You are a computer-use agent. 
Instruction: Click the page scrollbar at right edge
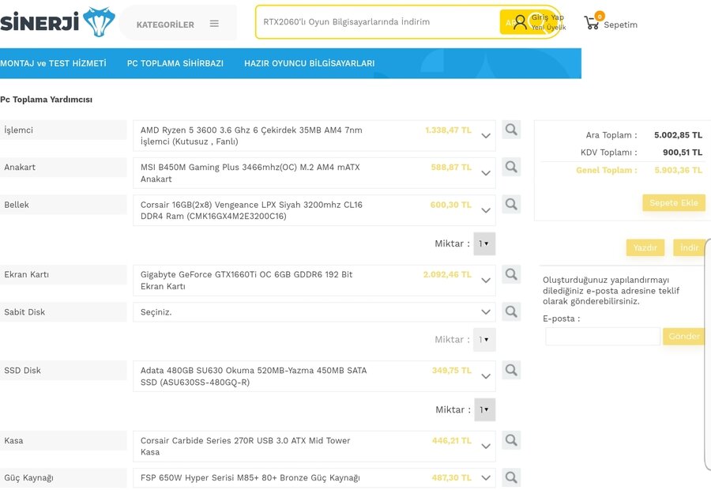point(707,354)
